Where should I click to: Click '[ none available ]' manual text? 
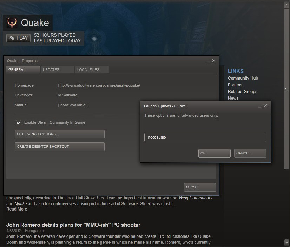[x=73, y=105]
